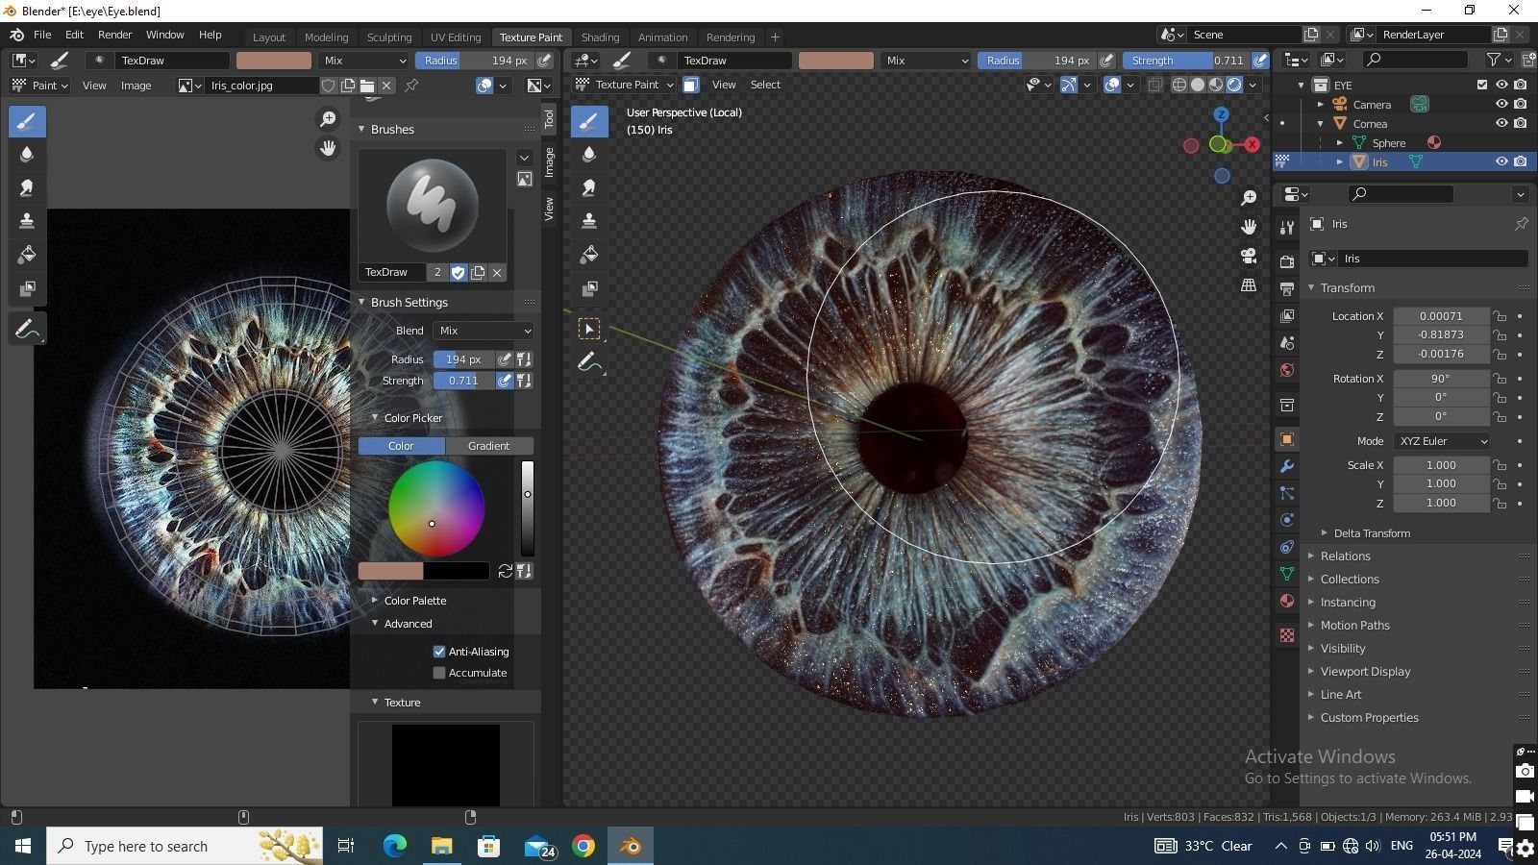This screenshot has height=865, width=1538.
Task: Adjust Strength slider in 3D viewport header
Action: click(1187, 61)
